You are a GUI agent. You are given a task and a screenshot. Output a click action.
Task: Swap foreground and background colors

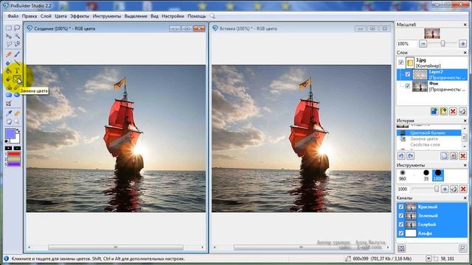(x=18, y=131)
